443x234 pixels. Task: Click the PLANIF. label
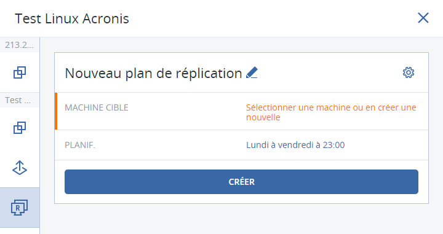point(80,145)
